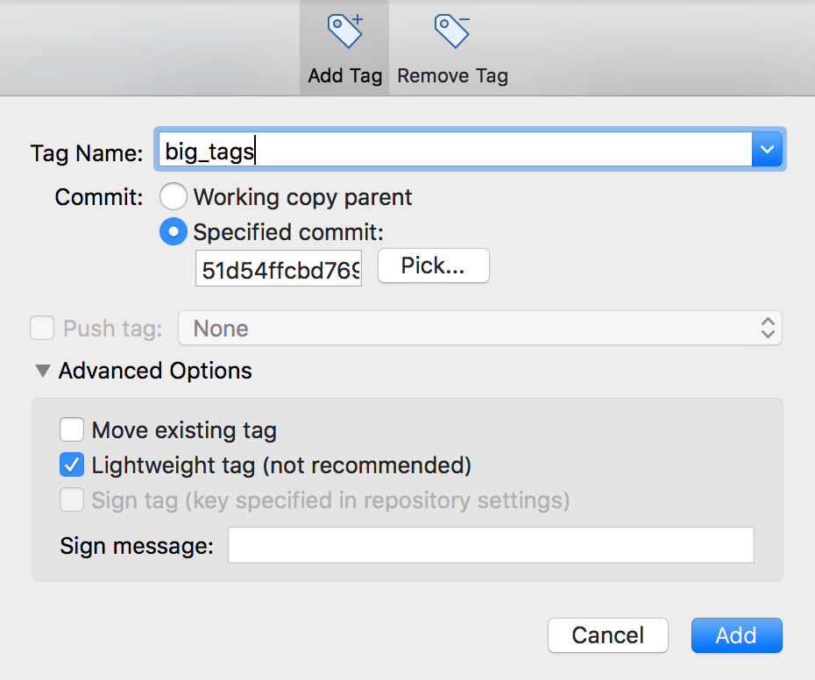Click the Remove Tag icon with minus sign
The width and height of the screenshot is (815, 680).
(452, 32)
